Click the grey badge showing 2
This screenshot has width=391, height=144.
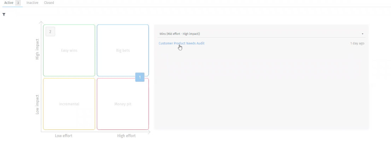click(50, 32)
